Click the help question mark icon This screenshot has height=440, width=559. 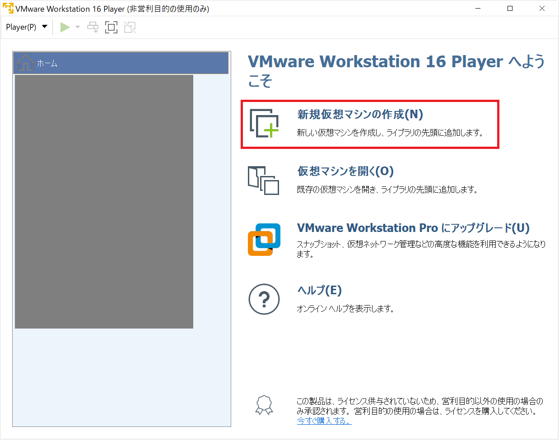click(x=264, y=299)
